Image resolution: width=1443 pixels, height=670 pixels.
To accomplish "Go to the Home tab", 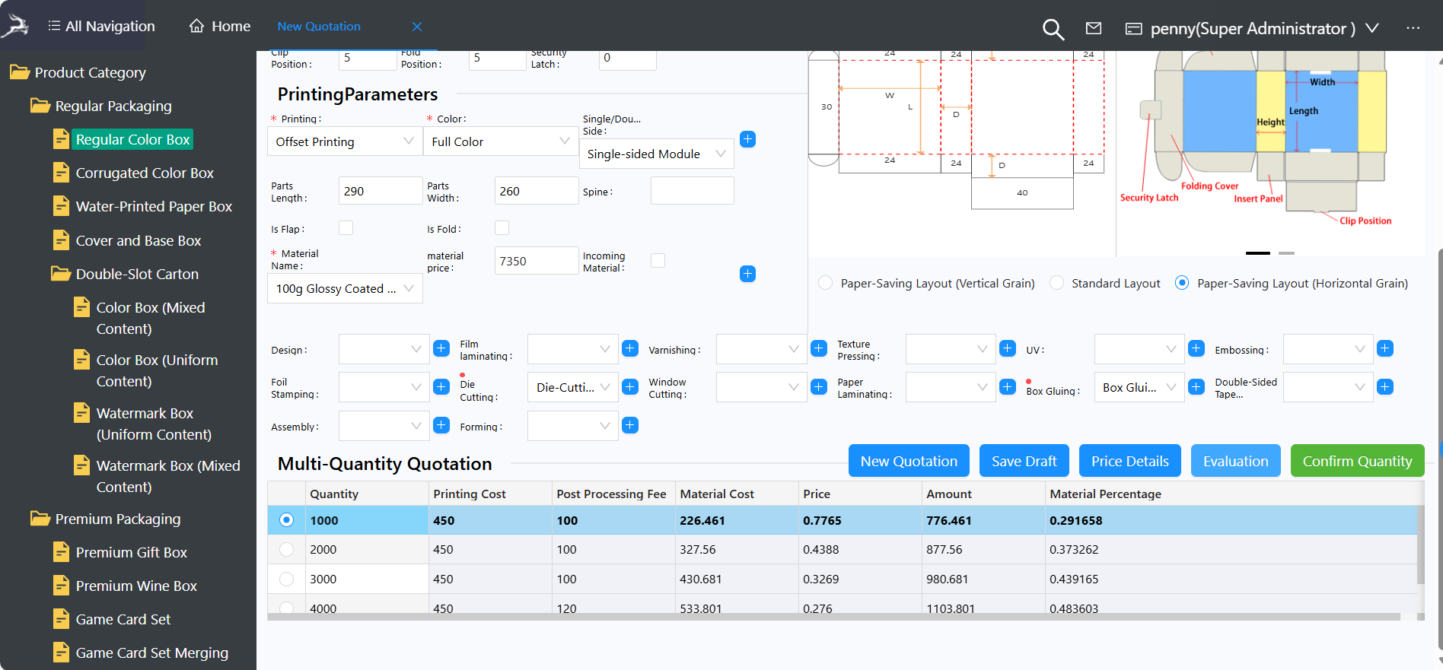I will click(220, 27).
